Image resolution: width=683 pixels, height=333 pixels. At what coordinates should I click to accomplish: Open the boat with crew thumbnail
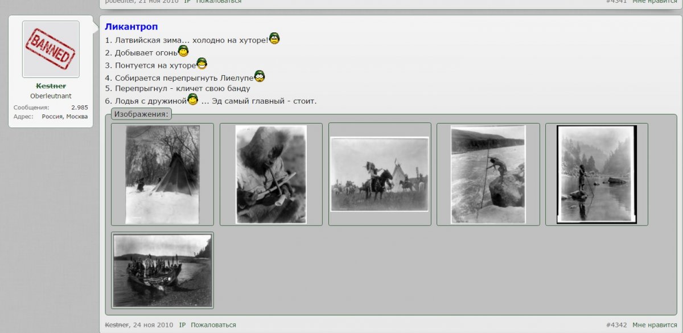click(x=162, y=270)
